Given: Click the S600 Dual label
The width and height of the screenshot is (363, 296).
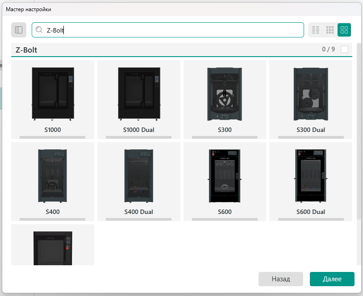Looking at the screenshot, I should click(311, 212).
